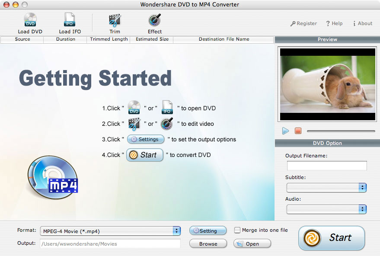Click the Setting button beside Format
Screen dimensions: 380x256
[x=208, y=231]
